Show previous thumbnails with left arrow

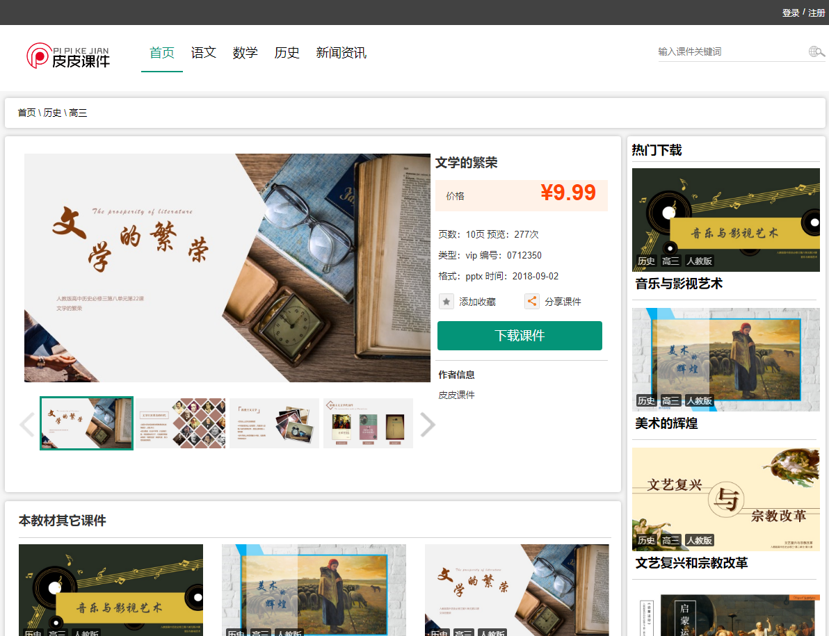tap(27, 424)
